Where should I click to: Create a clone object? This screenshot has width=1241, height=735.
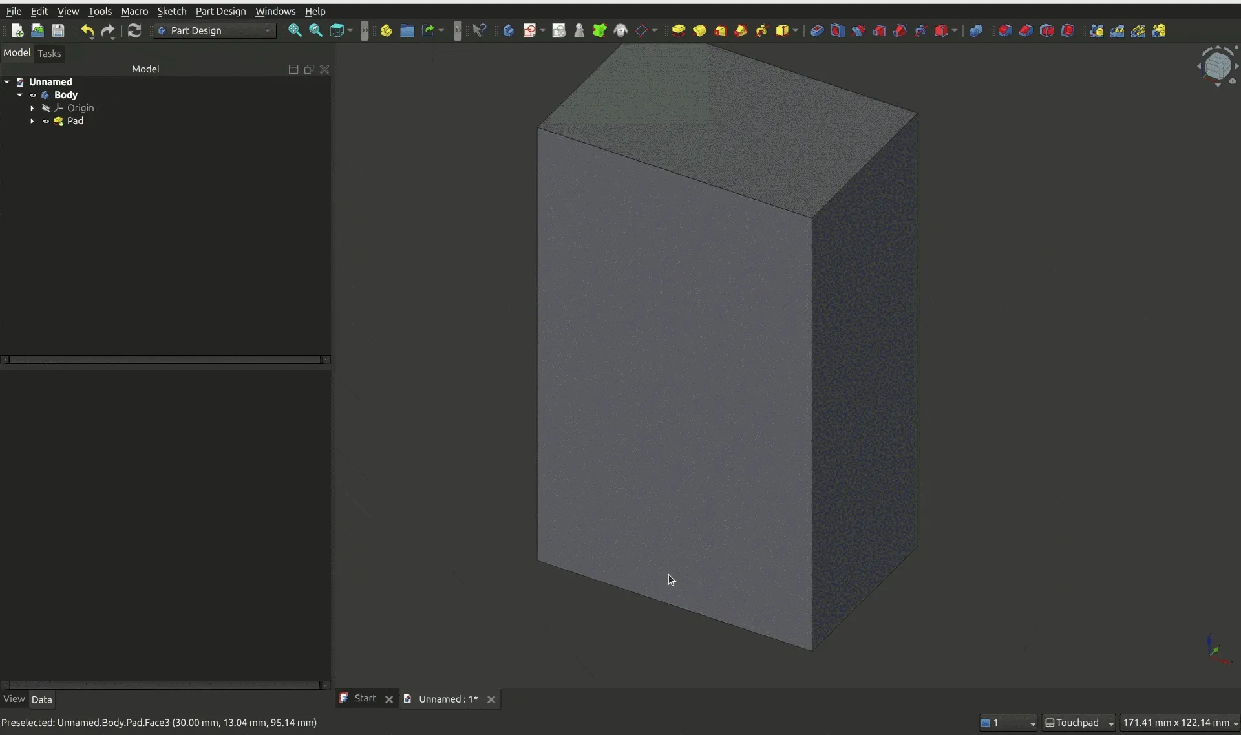(620, 30)
